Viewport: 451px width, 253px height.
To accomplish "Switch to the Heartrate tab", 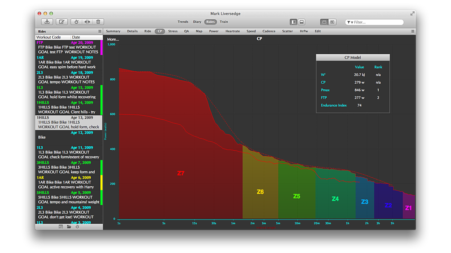I will 232,31.
